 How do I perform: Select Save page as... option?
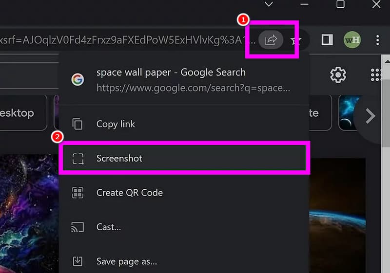[x=184, y=261]
